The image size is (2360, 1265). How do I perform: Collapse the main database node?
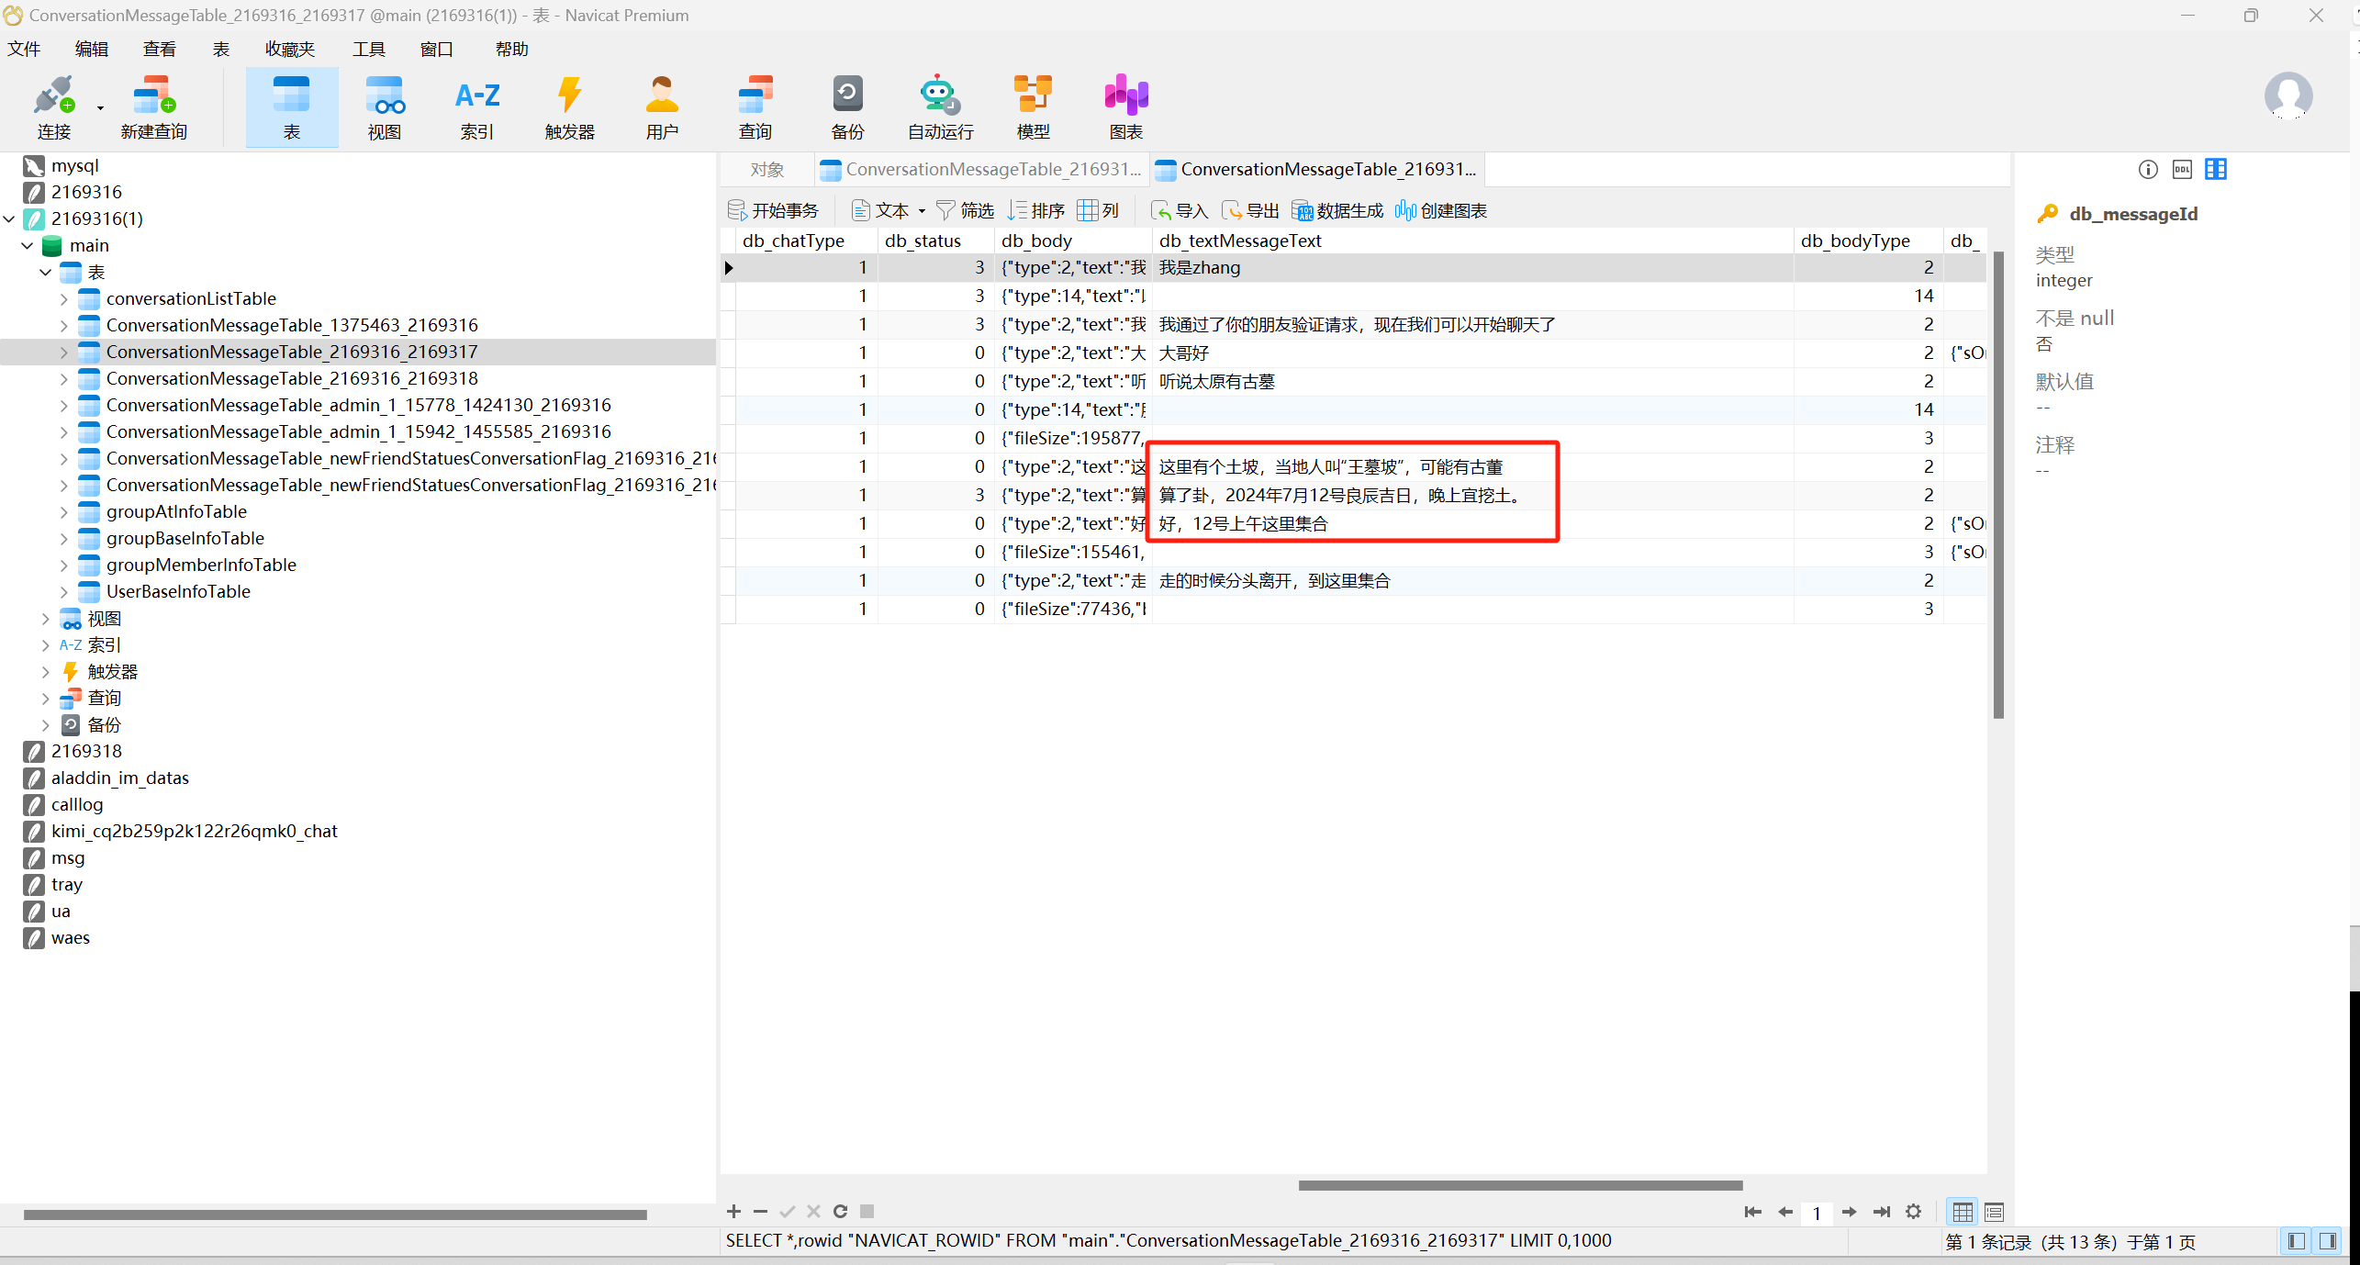tap(27, 246)
